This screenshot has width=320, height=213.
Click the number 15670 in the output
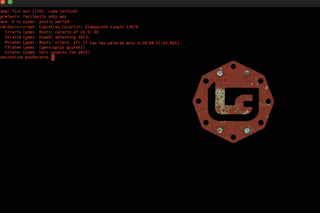132,27
